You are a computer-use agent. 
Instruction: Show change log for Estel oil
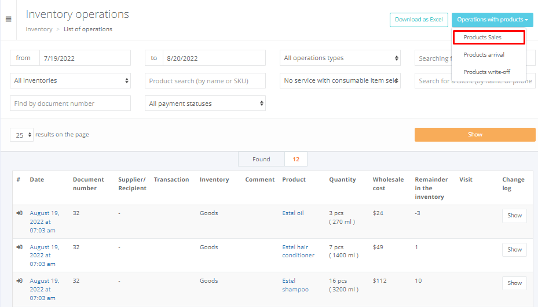pos(514,216)
